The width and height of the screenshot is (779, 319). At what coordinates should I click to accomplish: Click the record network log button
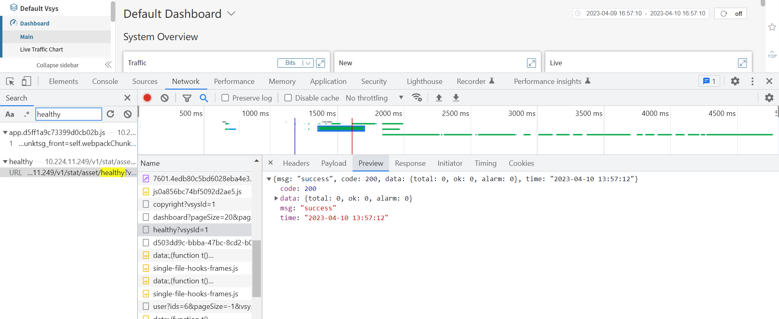click(x=147, y=98)
